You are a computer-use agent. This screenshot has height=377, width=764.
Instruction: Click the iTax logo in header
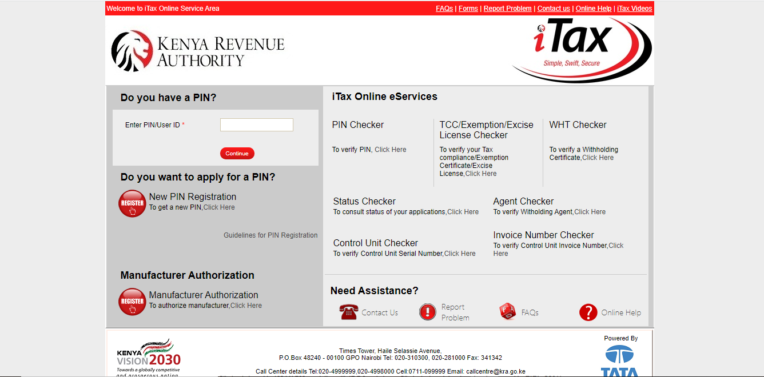[582, 50]
